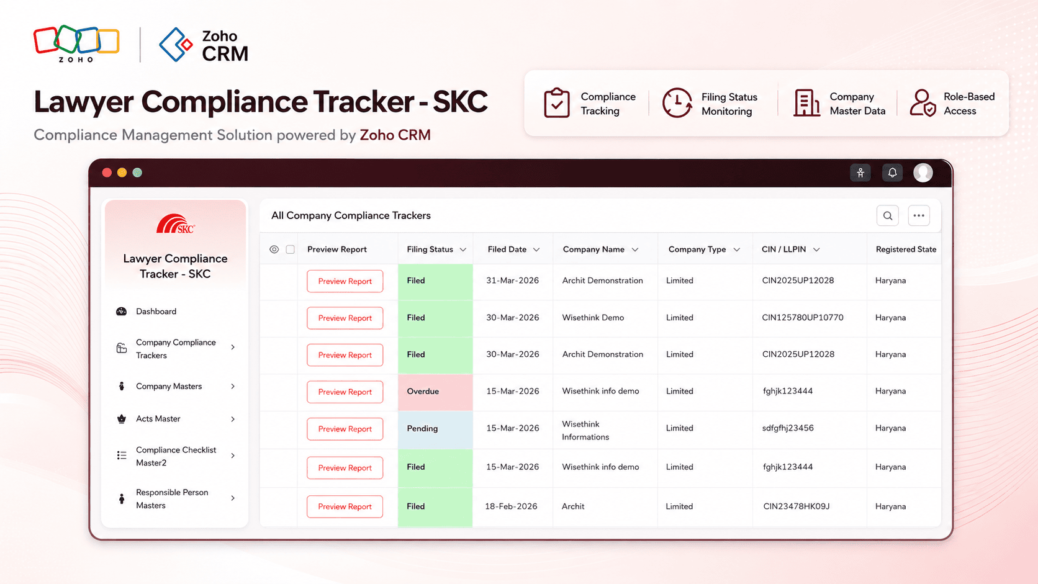Click the Zoho multicolor squares logo
The width and height of the screenshot is (1038, 584).
[x=76, y=43]
